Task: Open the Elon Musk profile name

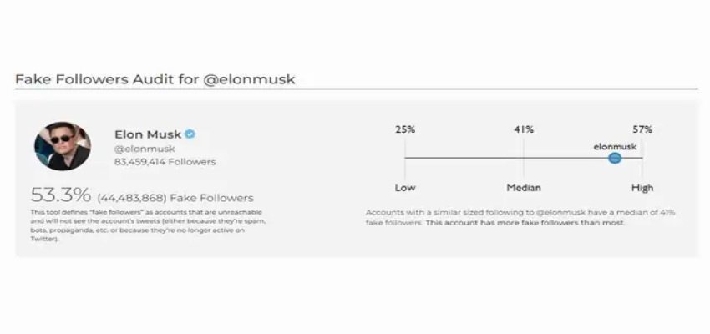Action: [148, 134]
